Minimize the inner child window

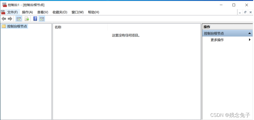[240, 12]
